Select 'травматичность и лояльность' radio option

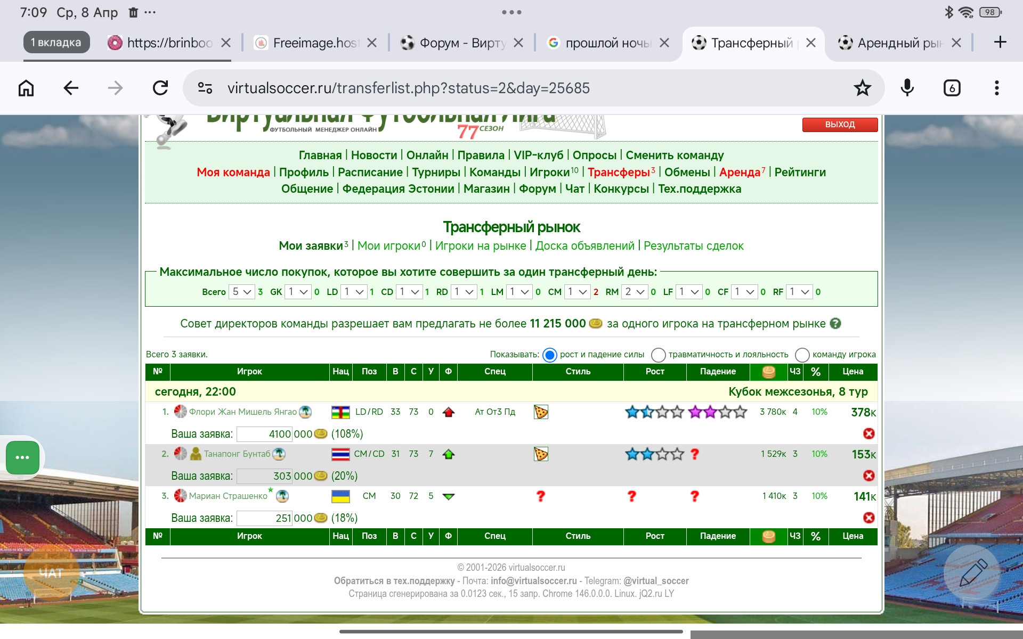point(659,355)
